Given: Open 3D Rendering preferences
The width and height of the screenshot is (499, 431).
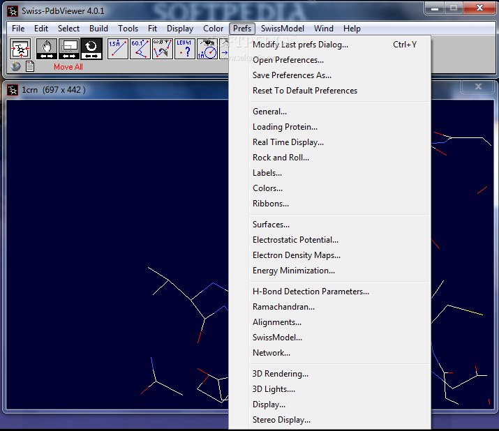Looking at the screenshot, I should point(329,374).
